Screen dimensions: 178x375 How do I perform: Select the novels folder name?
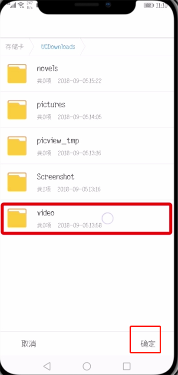coord(47,69)
